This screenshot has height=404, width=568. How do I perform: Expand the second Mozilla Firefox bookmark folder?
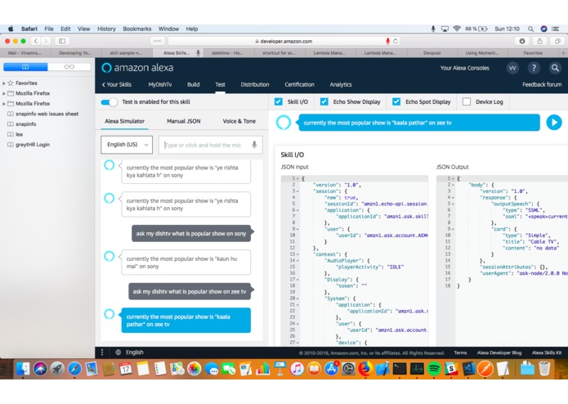point(4,103)
